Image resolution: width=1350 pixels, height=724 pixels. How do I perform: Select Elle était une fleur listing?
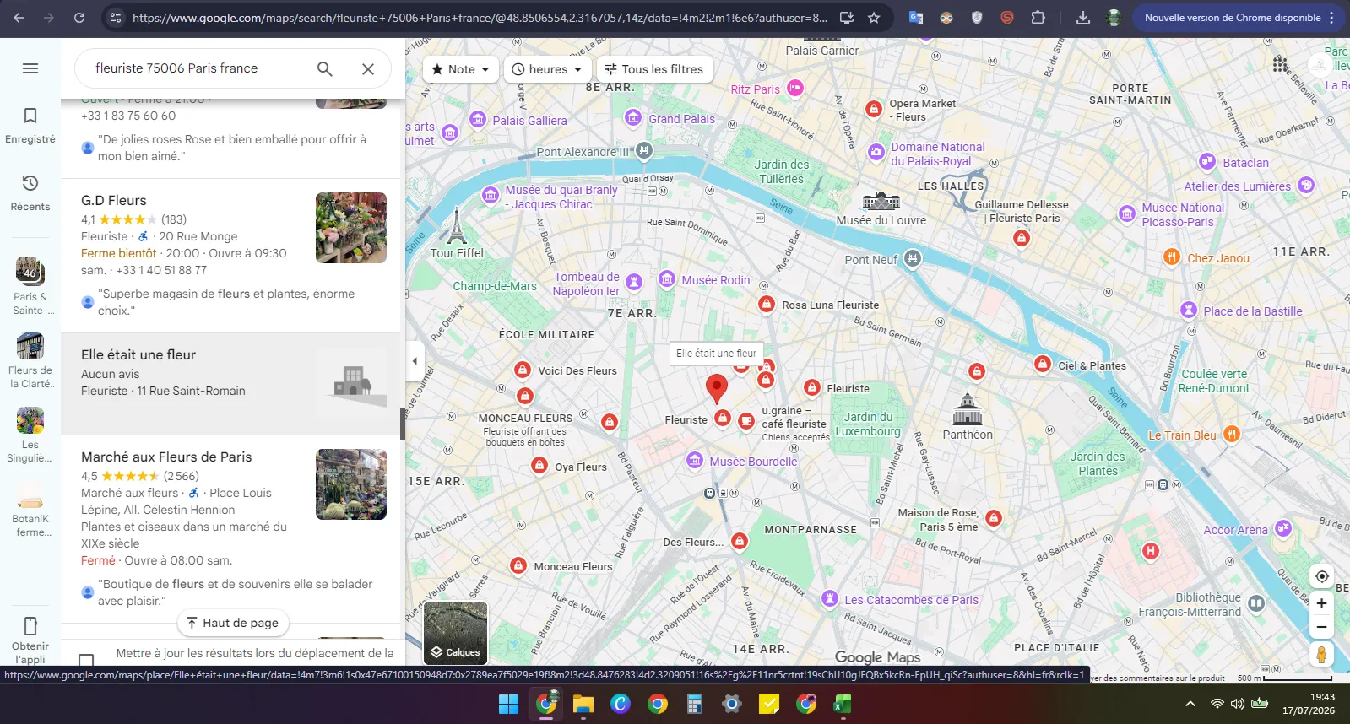point(230,384)
